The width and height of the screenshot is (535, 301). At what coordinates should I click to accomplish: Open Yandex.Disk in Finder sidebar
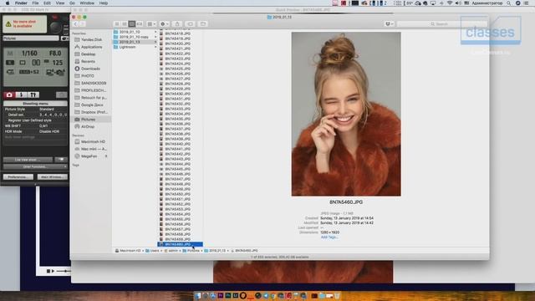(x=91, y=39)
